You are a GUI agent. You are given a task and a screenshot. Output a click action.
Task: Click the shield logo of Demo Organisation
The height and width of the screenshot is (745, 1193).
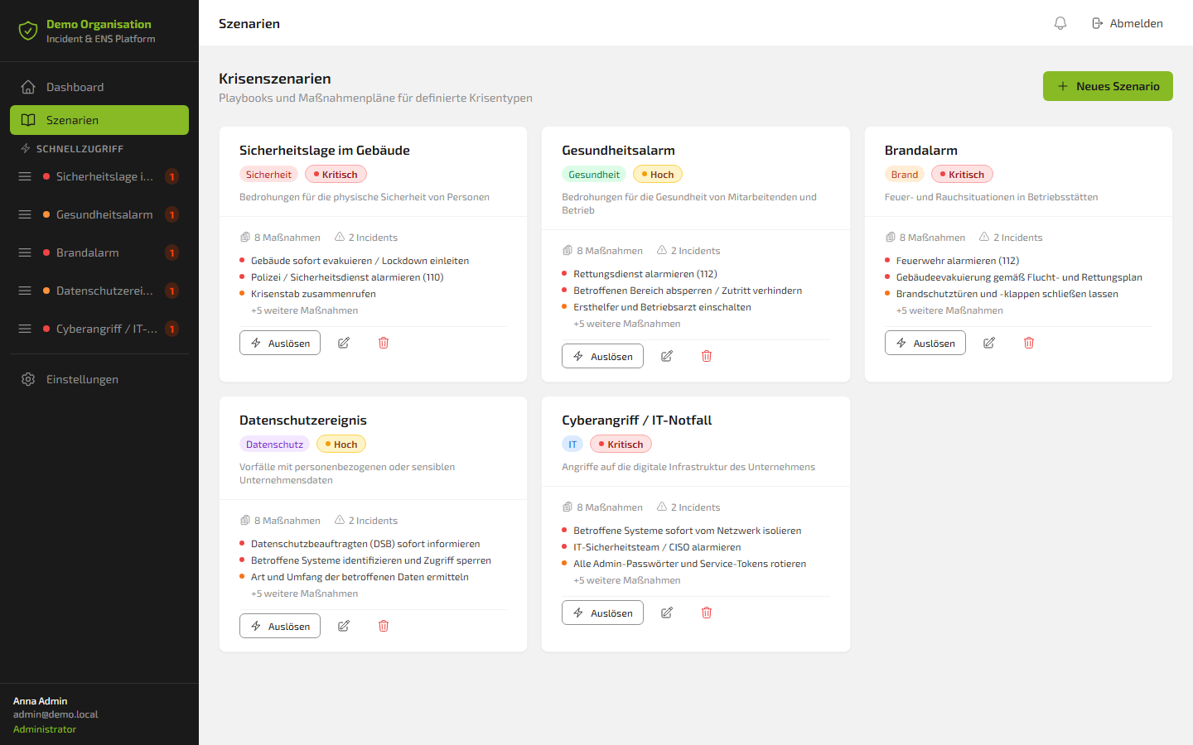pyautogui.click(x=28, y=31)
